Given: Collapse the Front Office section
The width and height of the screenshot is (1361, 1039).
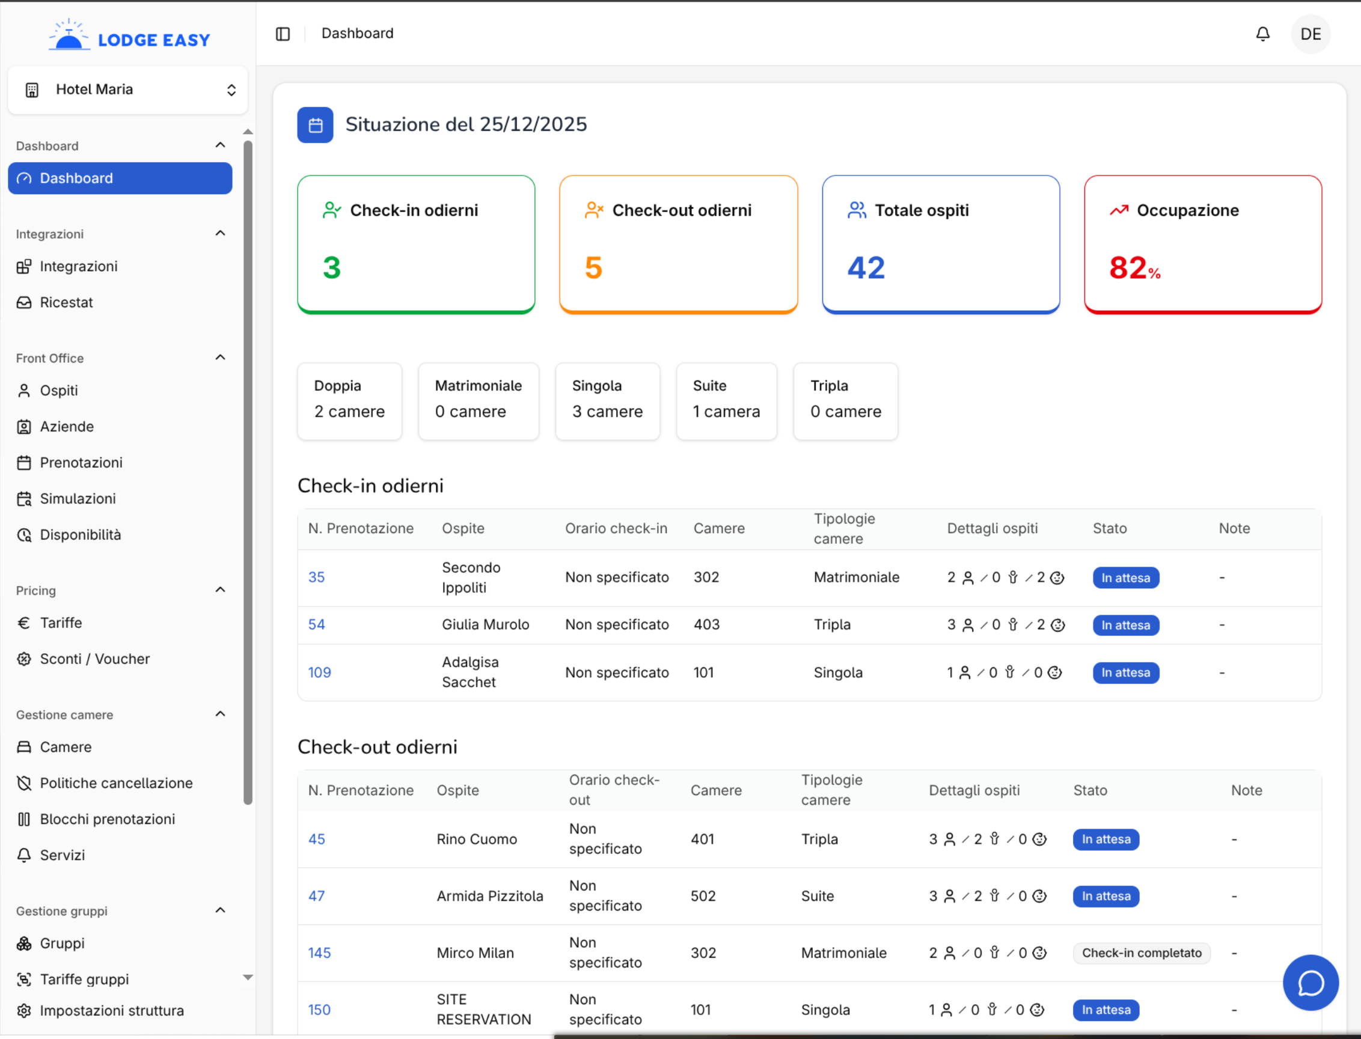Looking at the screenshot, I should 220,357.
